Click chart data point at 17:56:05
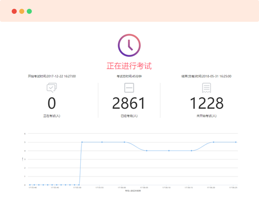This screenshot has width=259, height=222. click(x=146, y=150)
